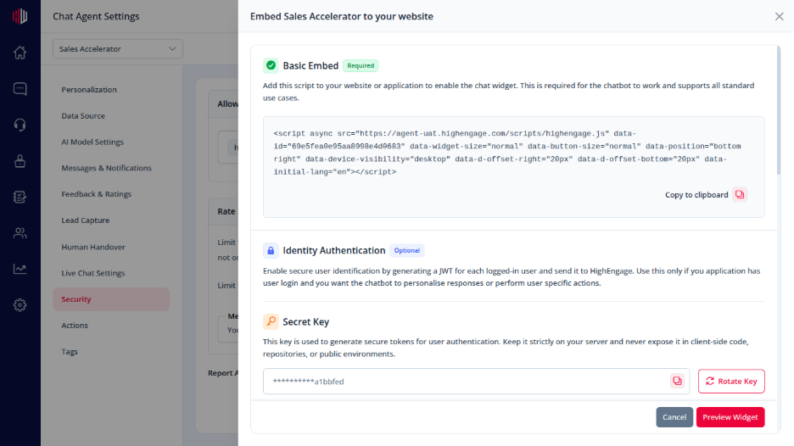Image resolution: width=794 pixels, height=446 pixels.
Task: Open the headset support sidebar icon
Action: (x=20, y=125)
